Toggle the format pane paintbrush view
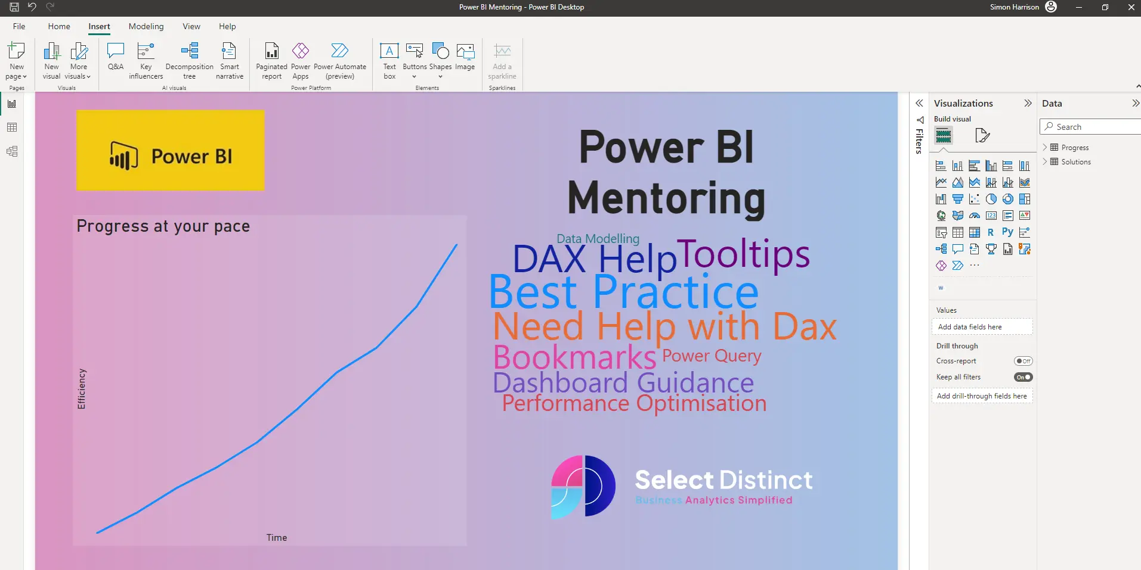This screenshot has height=570, width=1141. pyautogui.click(x=982, y=135)
